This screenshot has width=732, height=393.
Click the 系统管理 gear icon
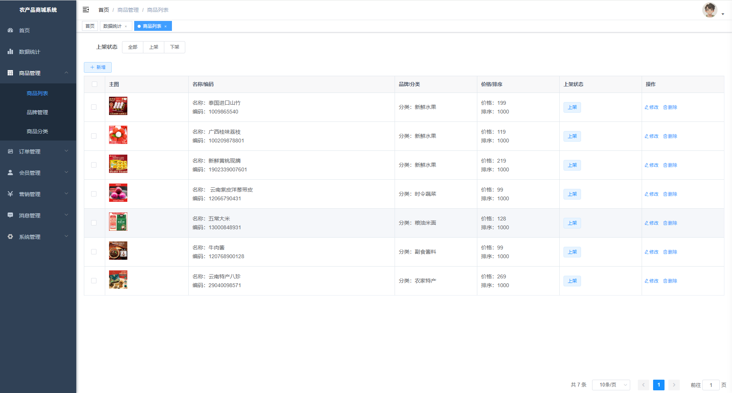[x=10, y=236]
